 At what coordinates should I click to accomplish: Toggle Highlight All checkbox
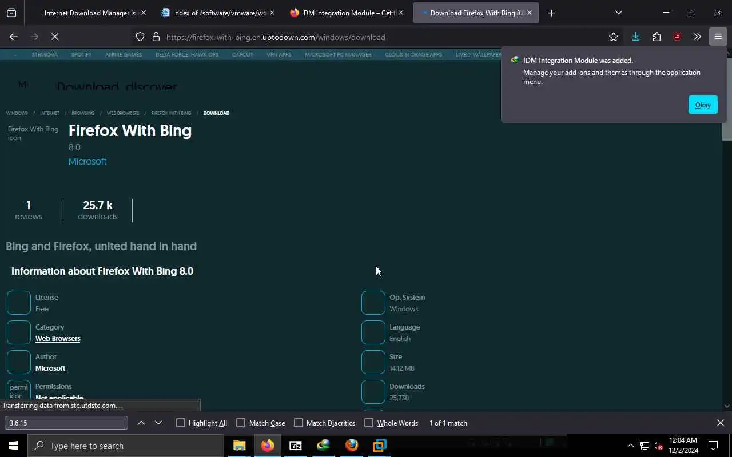click(181, 423)
